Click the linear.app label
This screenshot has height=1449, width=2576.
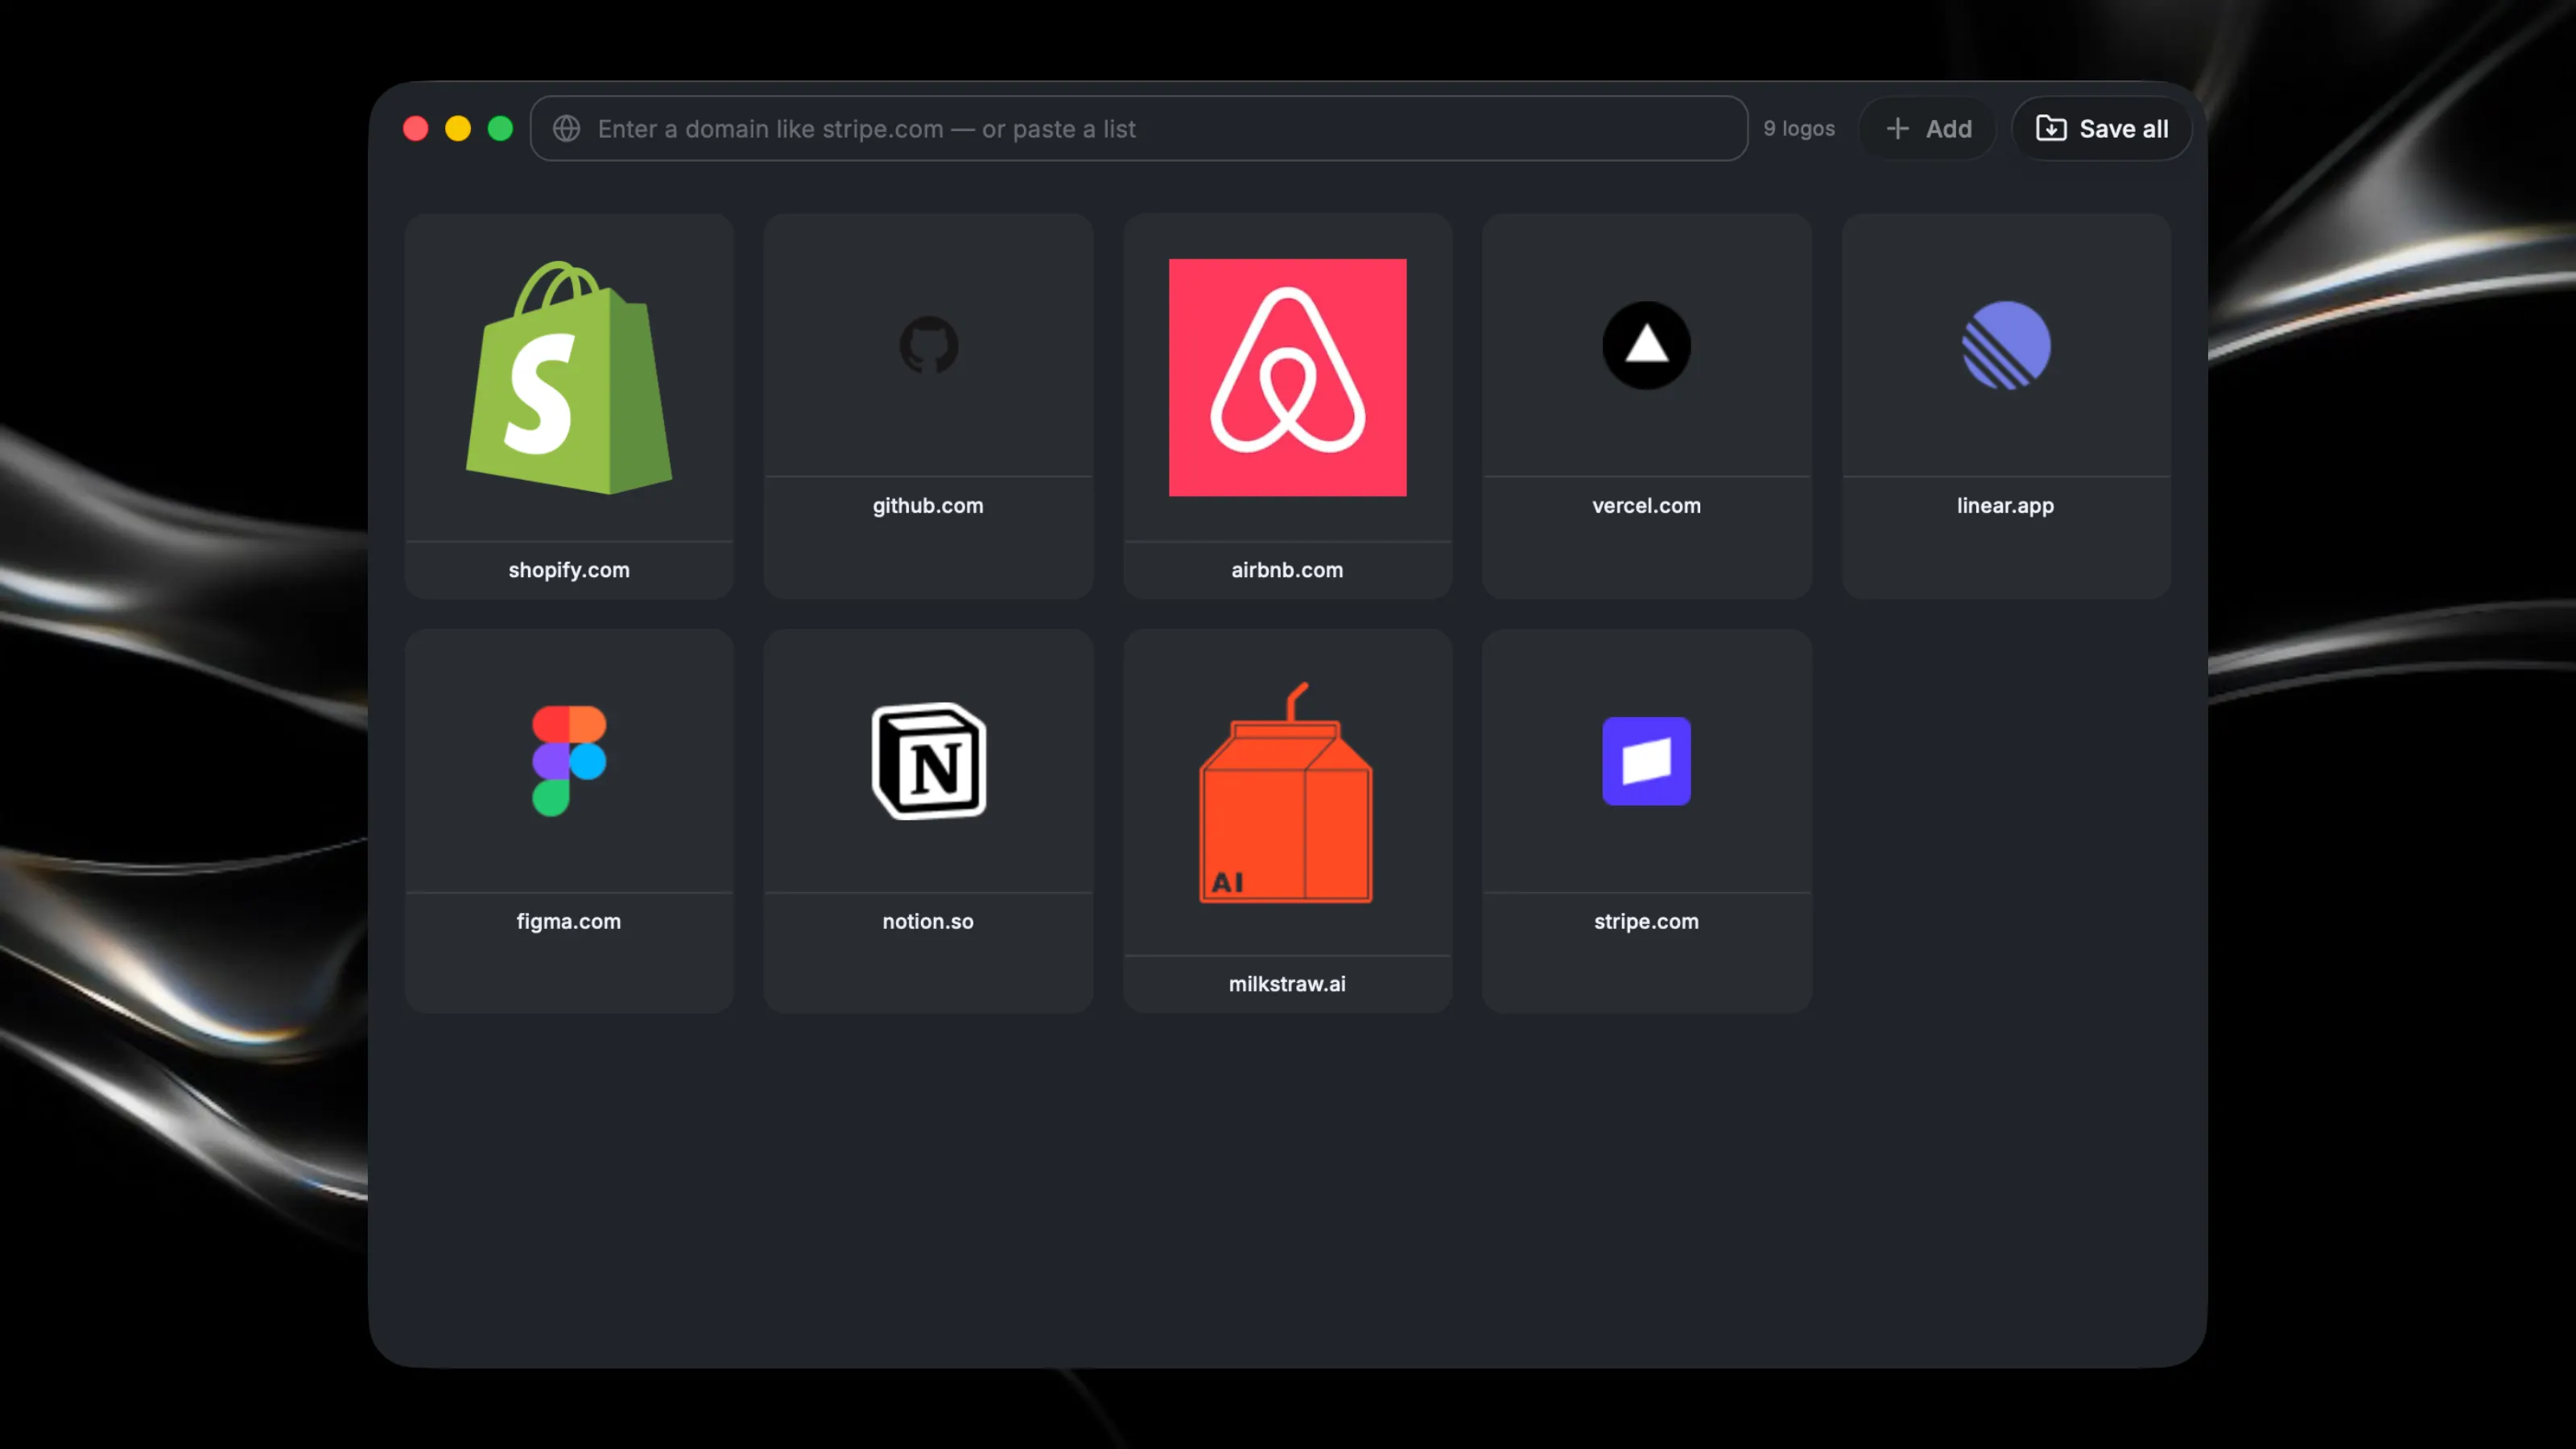2005,506
